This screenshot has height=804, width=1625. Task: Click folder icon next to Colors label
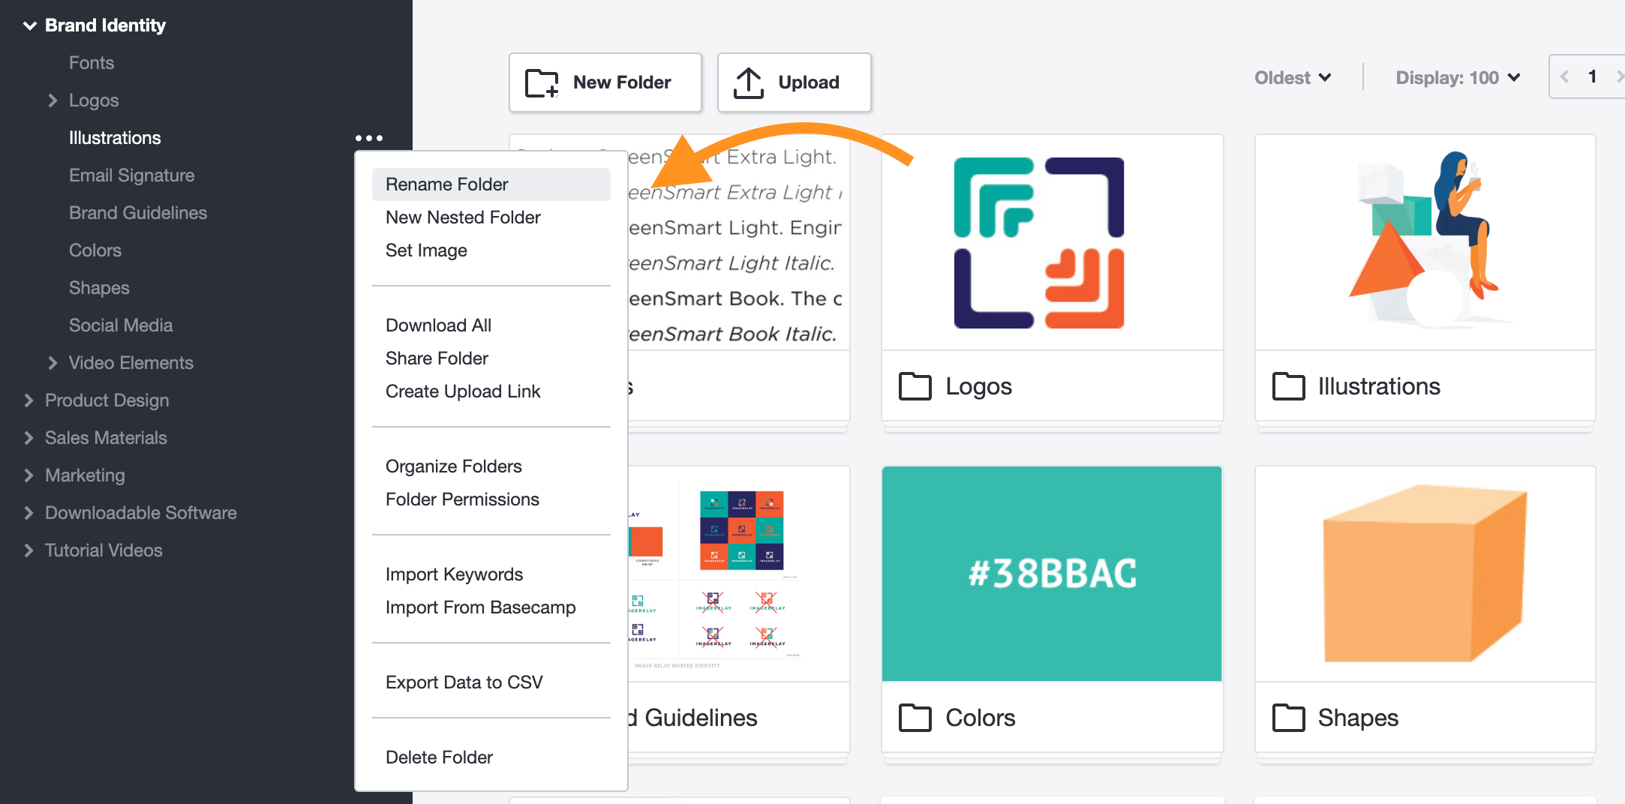coord(915,718)
